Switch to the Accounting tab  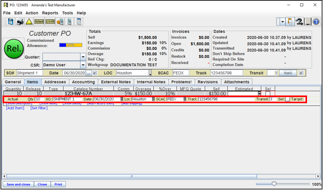click(83, 82)
